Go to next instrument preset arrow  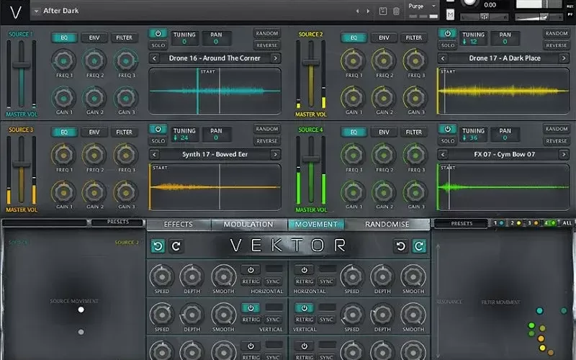tap(368, 12)
